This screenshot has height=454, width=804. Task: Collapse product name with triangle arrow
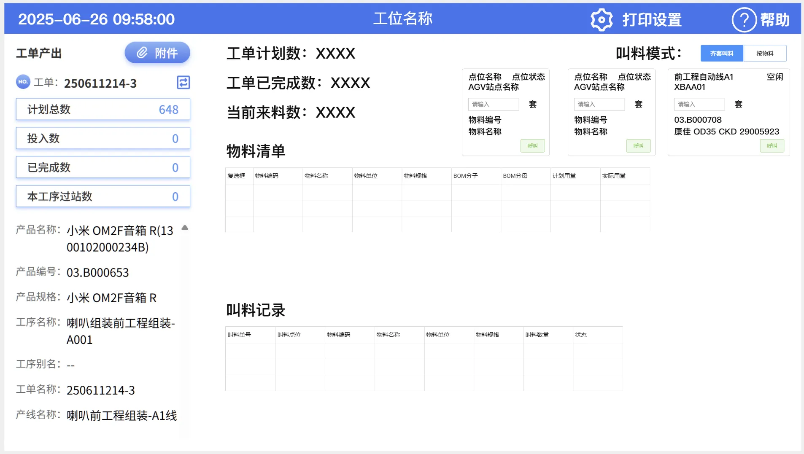point(185,228)
